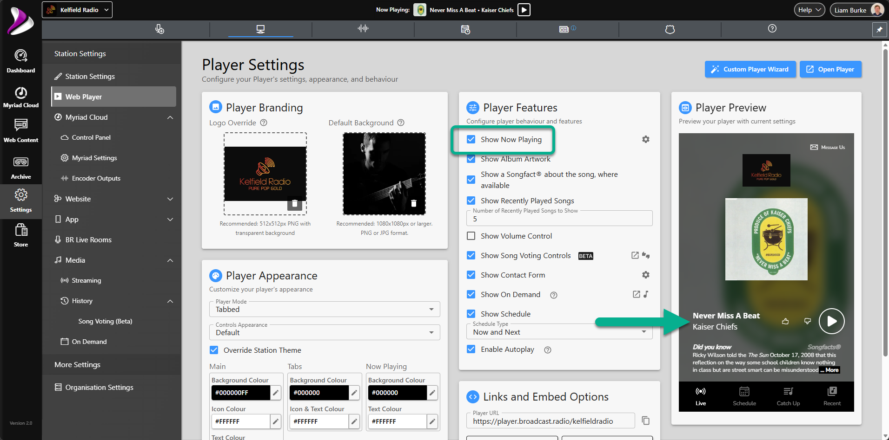The image size is (889, 440).
Task: Toggle Override Station Theme checkbox
Action: tap(214, 350)
